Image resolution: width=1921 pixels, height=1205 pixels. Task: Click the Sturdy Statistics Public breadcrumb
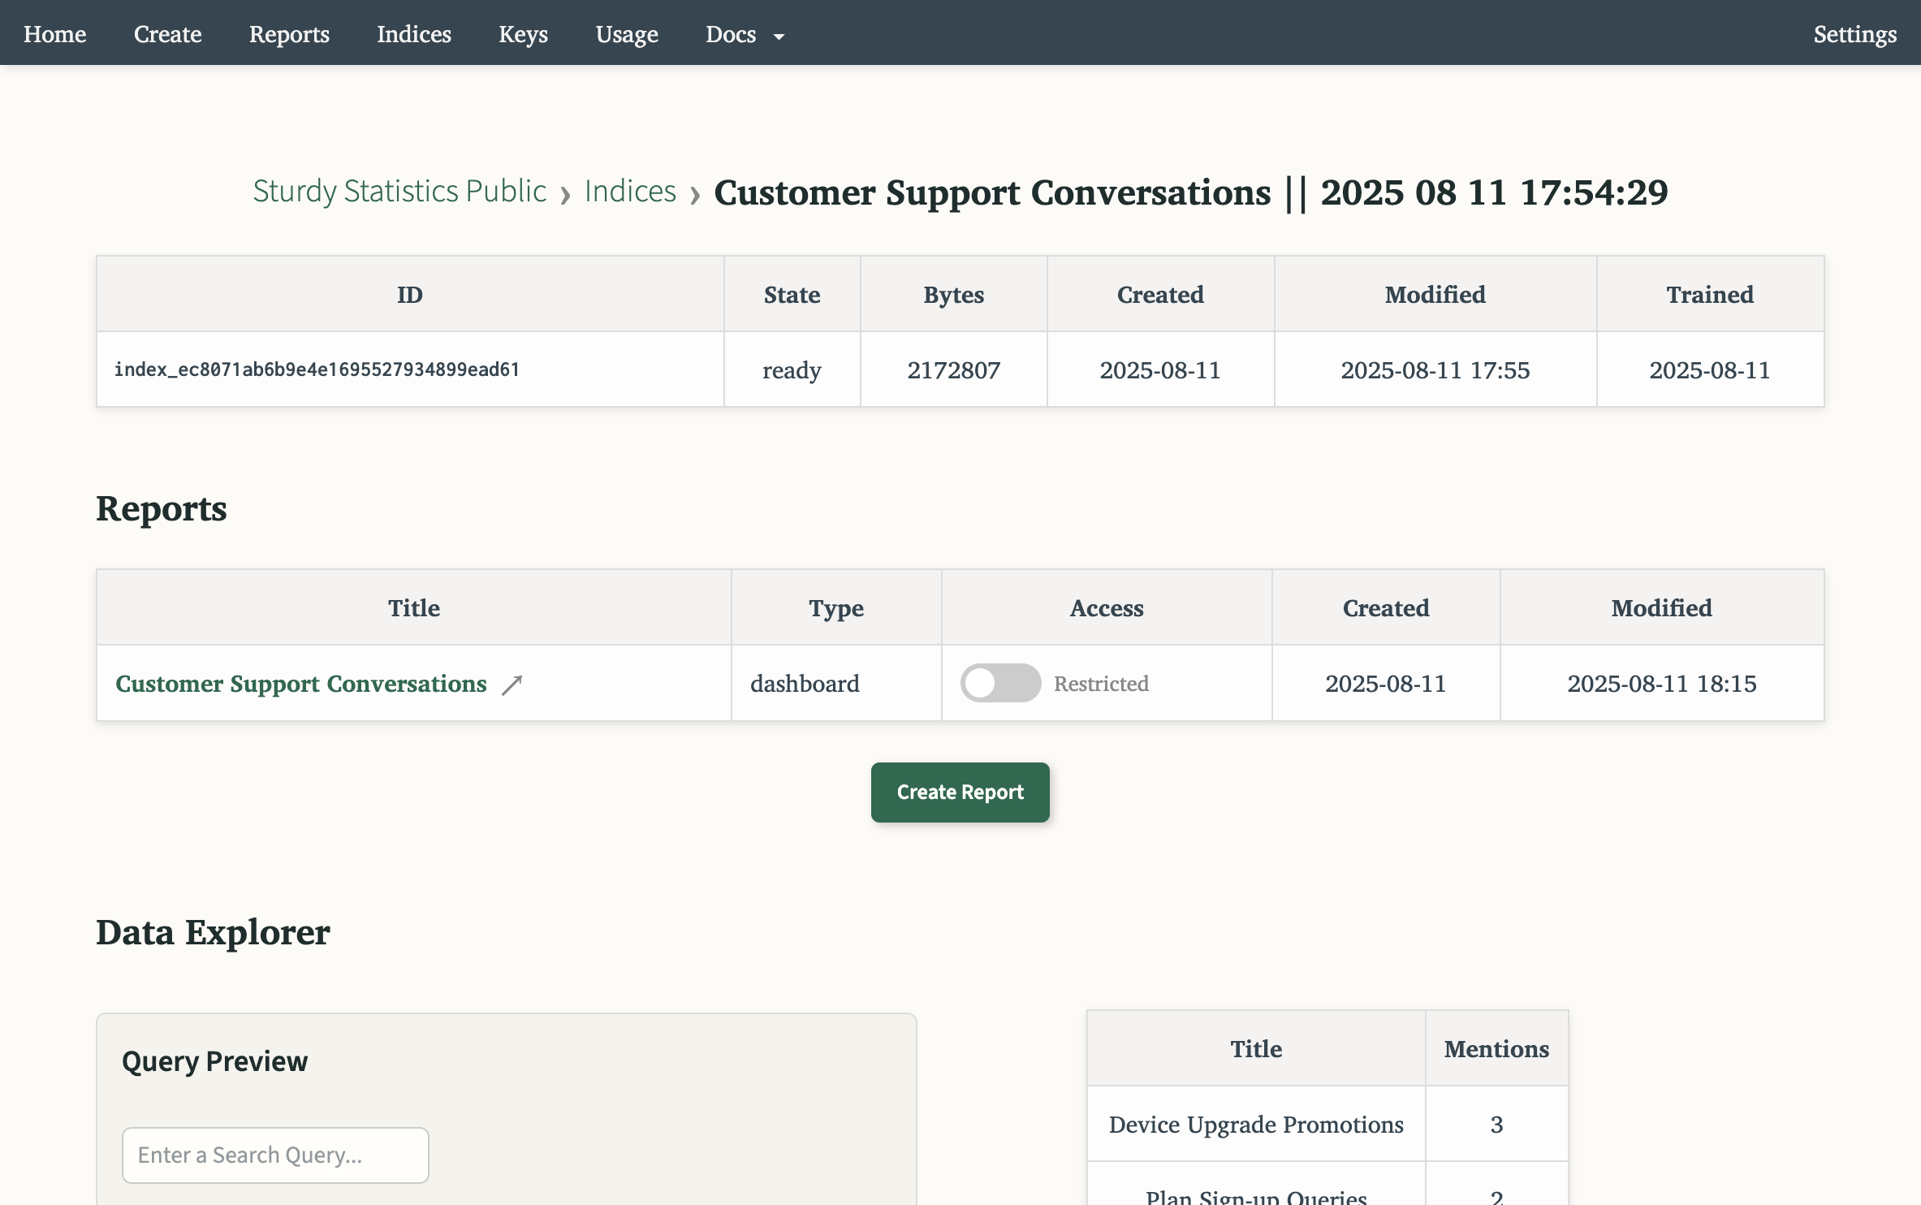[x=399, y=192]
